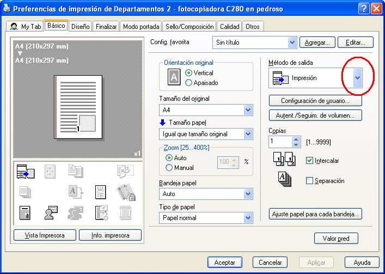This screenshot has height=274, width=385.
Task: Click the greyed combined pages icon
Action: (76, 171)
